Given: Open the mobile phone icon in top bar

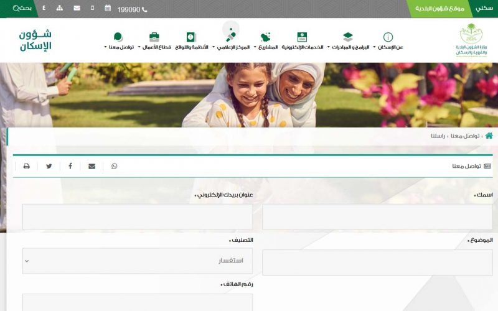Looking at the screenshot, I should click(x=92, y=8).
